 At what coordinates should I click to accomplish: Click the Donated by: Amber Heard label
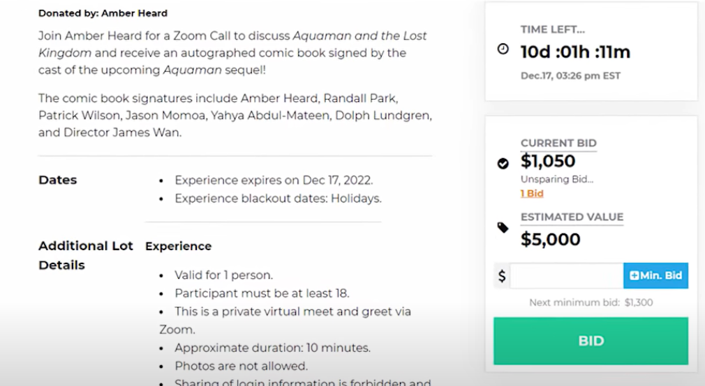click(x=103, y=13)
